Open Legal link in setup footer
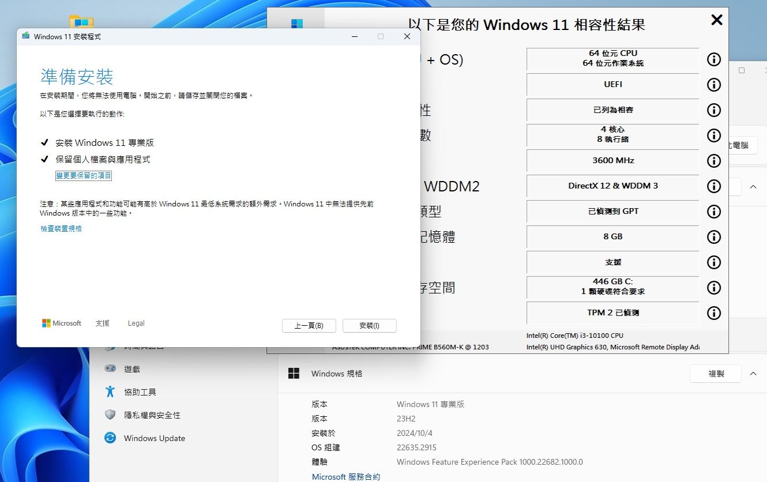The image size is (767, 482). (x=136, y=323)
